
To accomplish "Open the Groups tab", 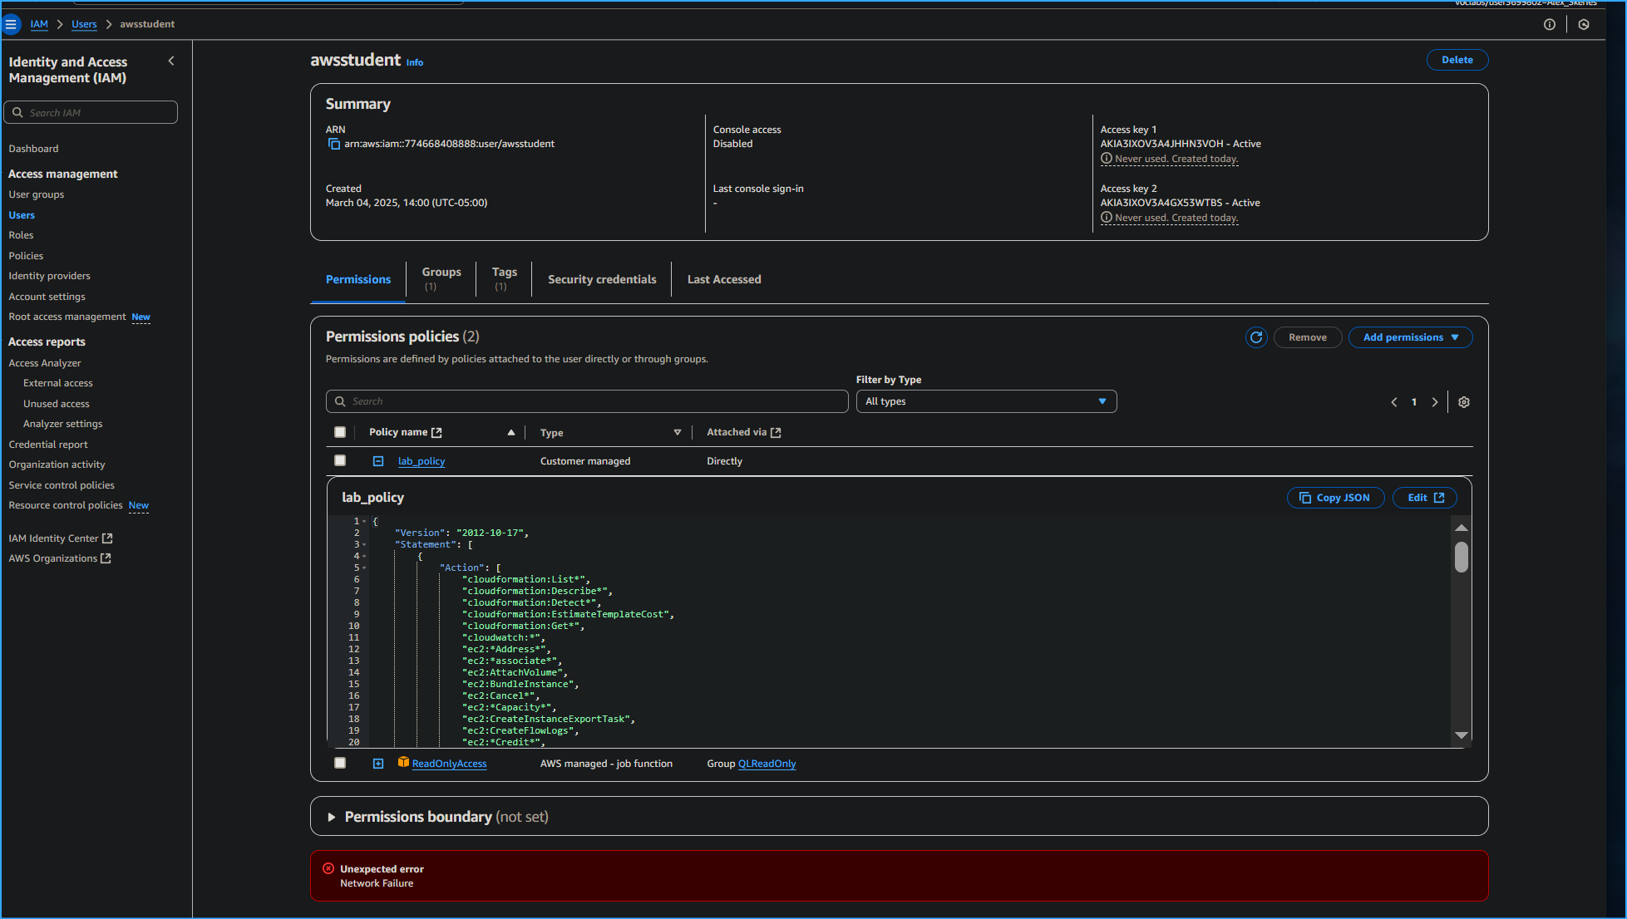I will [441, 278].
